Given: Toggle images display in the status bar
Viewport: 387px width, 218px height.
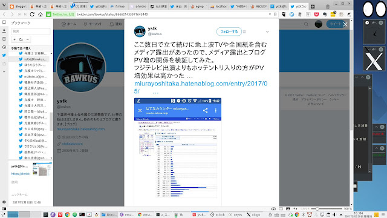Looking at the screenshot, I should [x=288, y=209].
